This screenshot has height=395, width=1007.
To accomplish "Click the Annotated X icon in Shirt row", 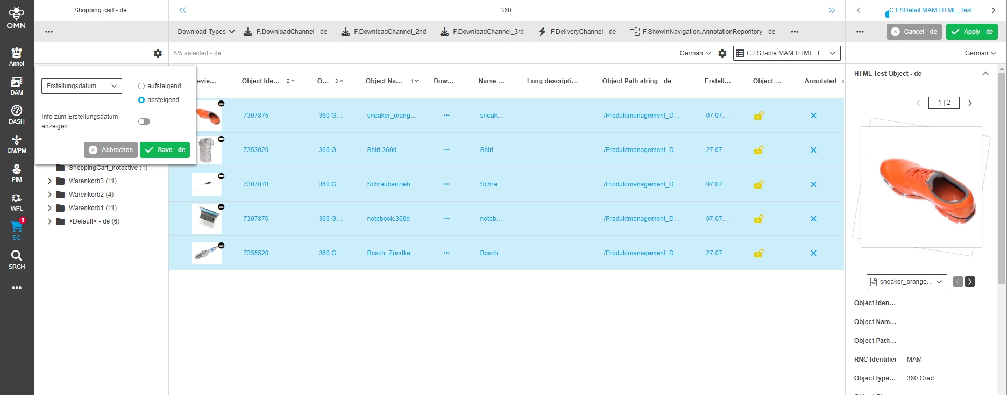I will tap(813, 150).
